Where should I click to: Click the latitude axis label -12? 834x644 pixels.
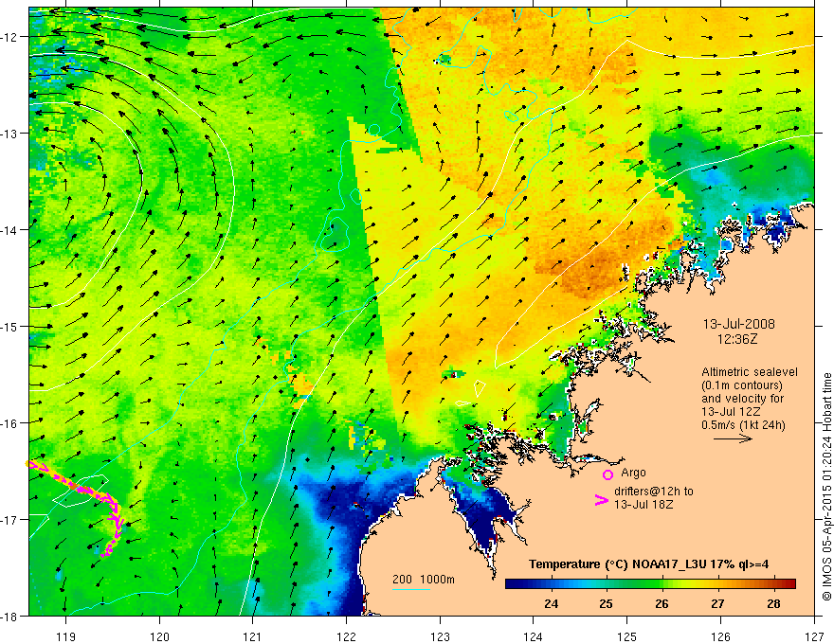[10, 37]
